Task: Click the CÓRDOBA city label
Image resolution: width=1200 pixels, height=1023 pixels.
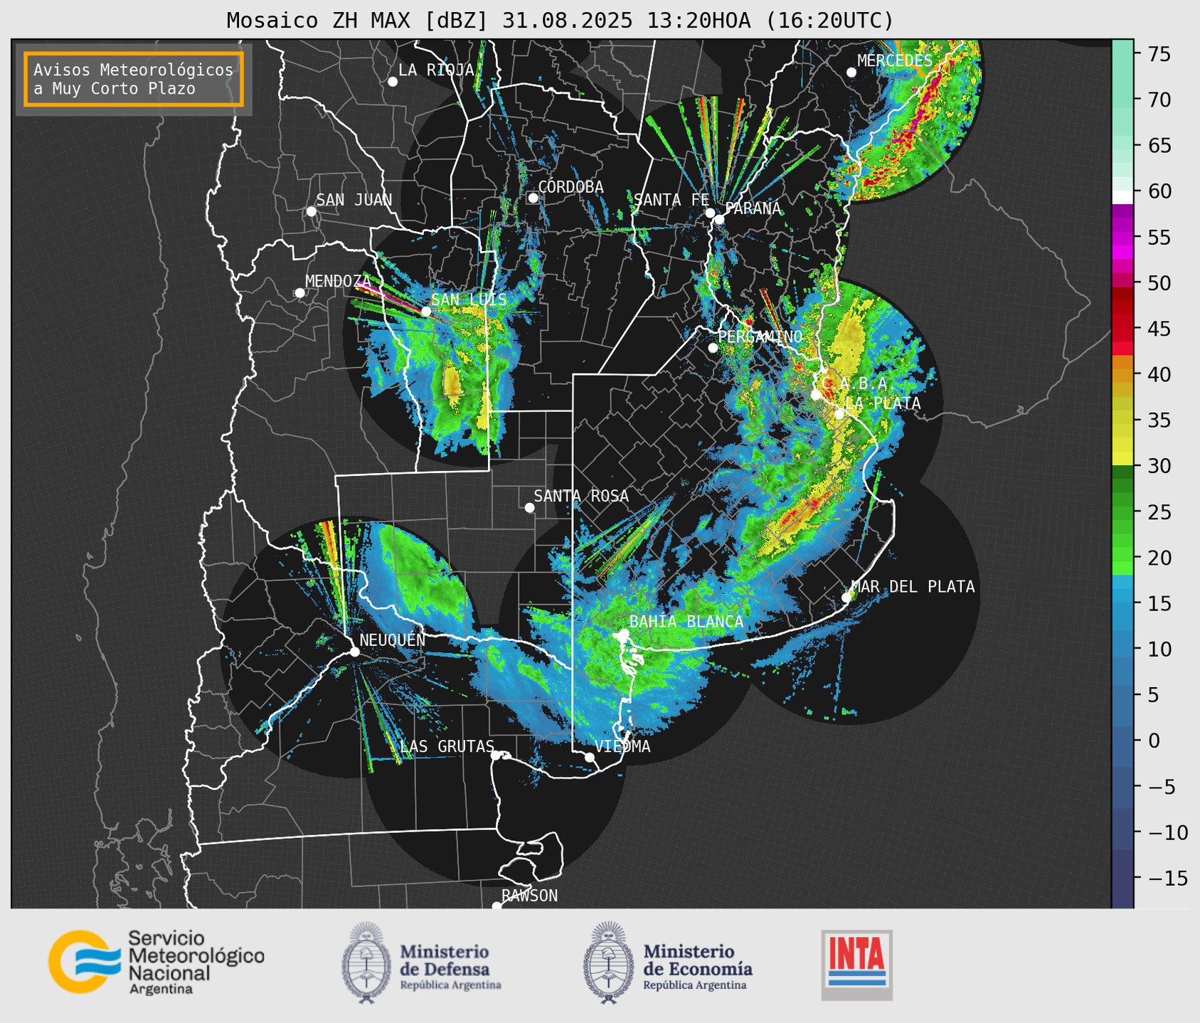Action: tap(570, 187)
